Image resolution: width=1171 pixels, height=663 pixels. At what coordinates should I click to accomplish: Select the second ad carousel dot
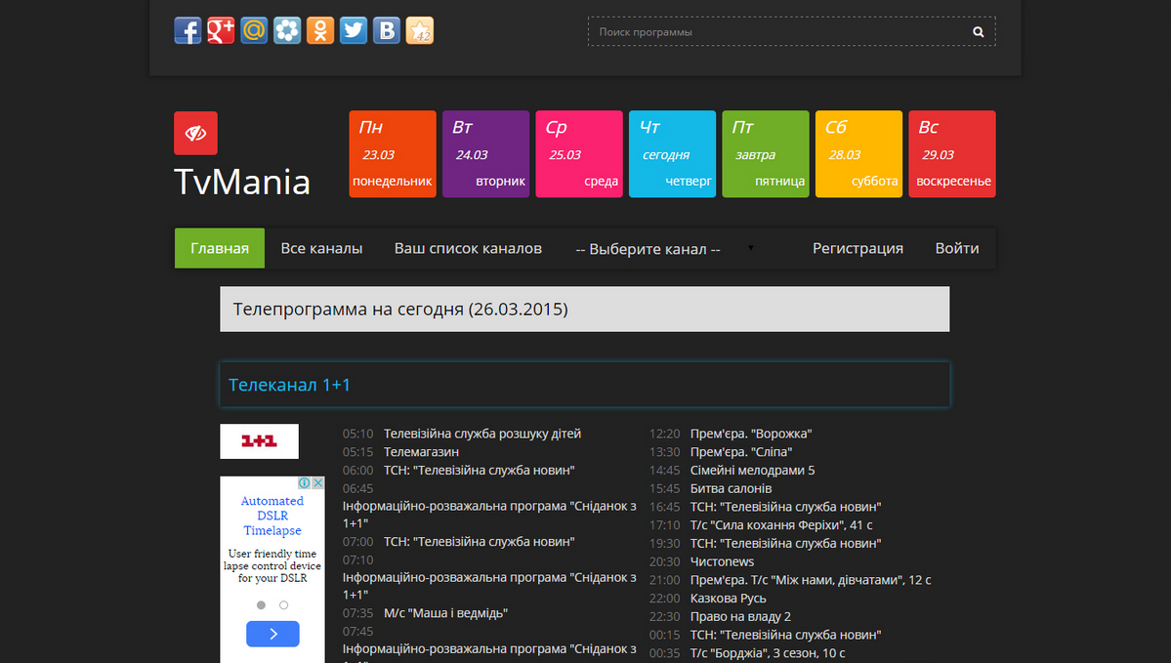tap(284, 605)
